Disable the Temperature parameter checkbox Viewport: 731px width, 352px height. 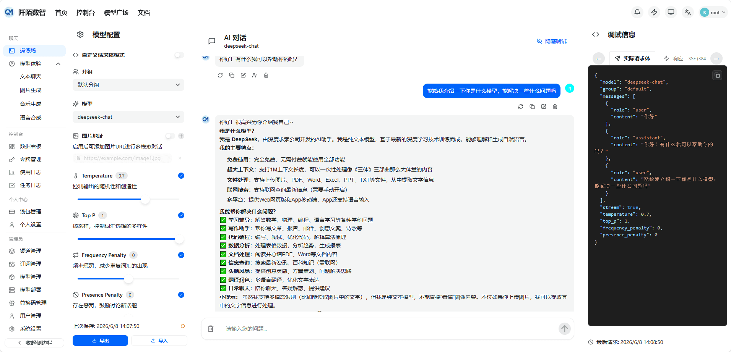pos(181,176)
